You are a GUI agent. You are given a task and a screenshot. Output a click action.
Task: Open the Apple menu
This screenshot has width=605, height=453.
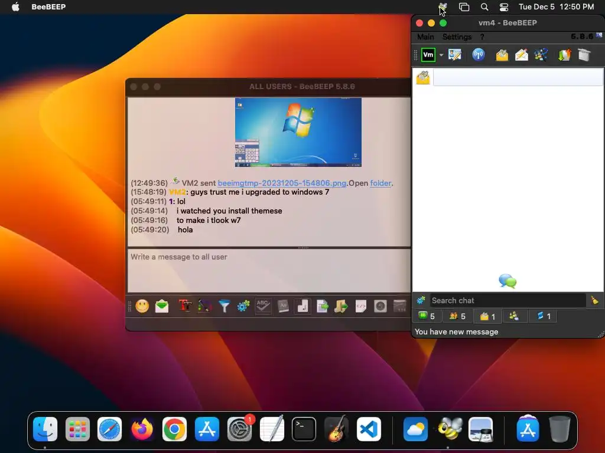15,6
